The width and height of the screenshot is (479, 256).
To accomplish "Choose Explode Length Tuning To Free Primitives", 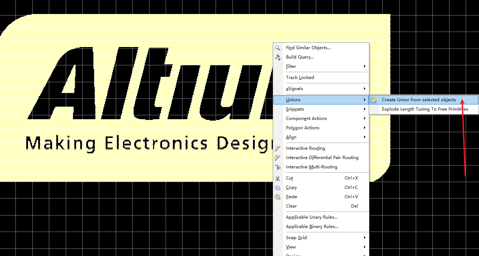I will [425, 109].
